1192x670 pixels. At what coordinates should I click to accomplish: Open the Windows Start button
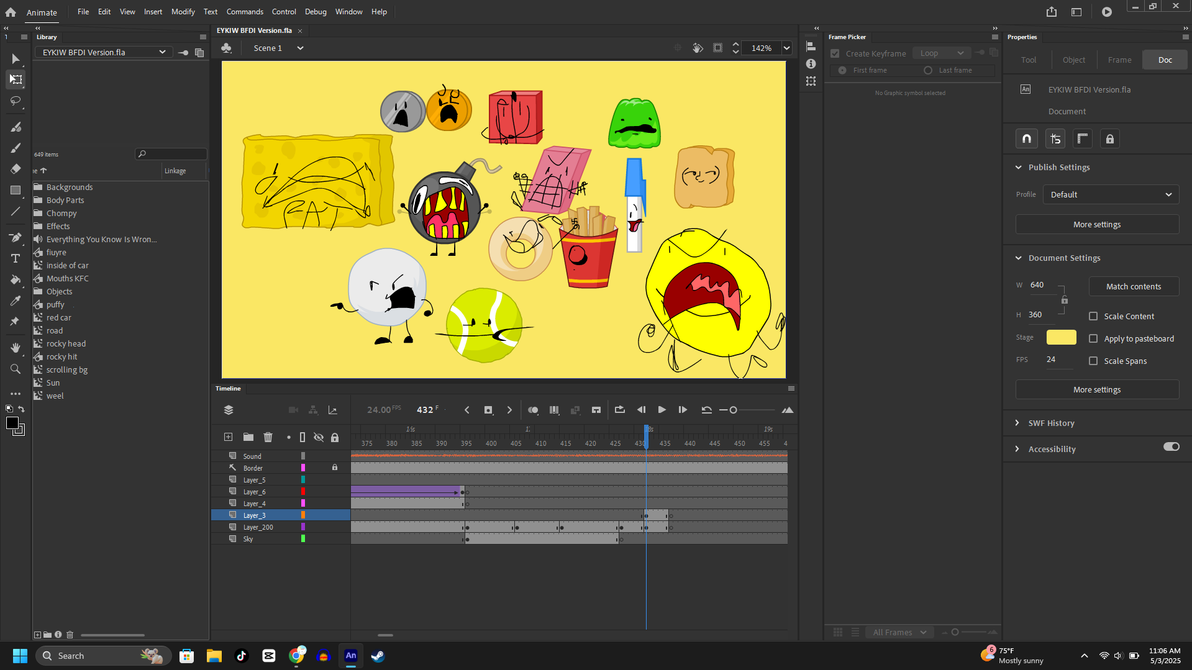tap(20, 656)
